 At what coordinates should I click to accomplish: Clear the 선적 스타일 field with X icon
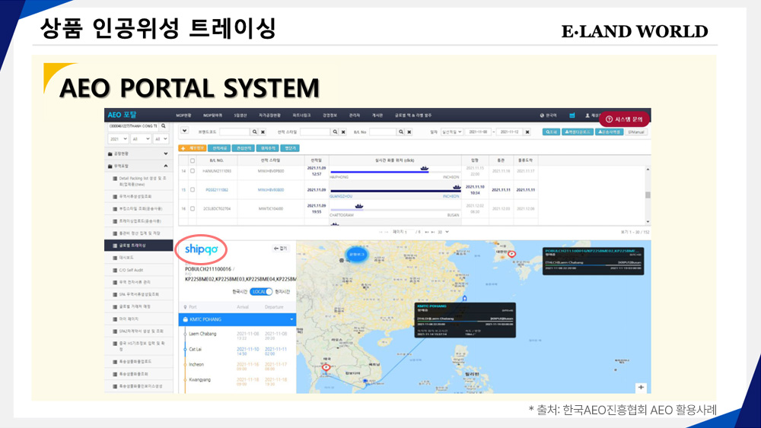pos(344,132)
